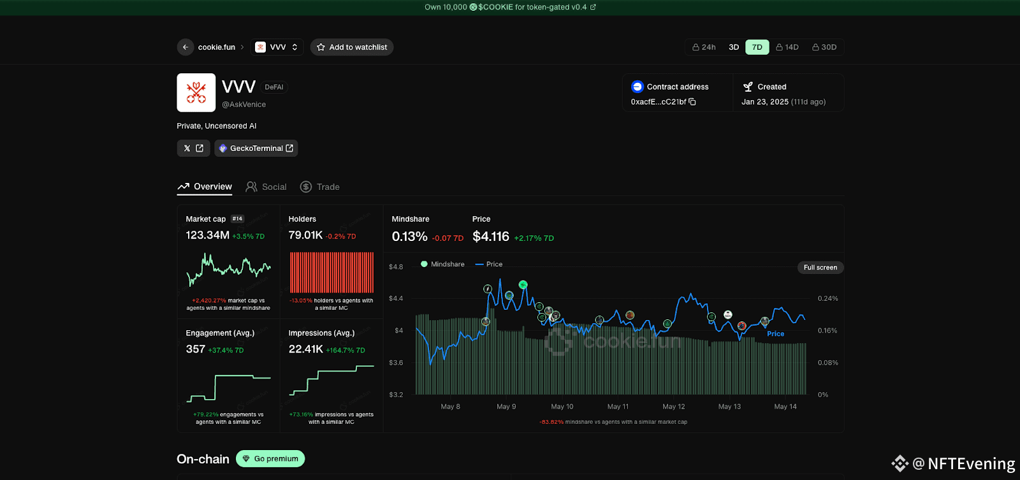This screenshot has width=1020, height=480.
Task: Copy the contract address icon
Action: pyautogui.click(x=692, y=102)
